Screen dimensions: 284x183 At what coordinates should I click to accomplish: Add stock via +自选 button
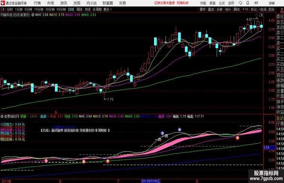263,9
